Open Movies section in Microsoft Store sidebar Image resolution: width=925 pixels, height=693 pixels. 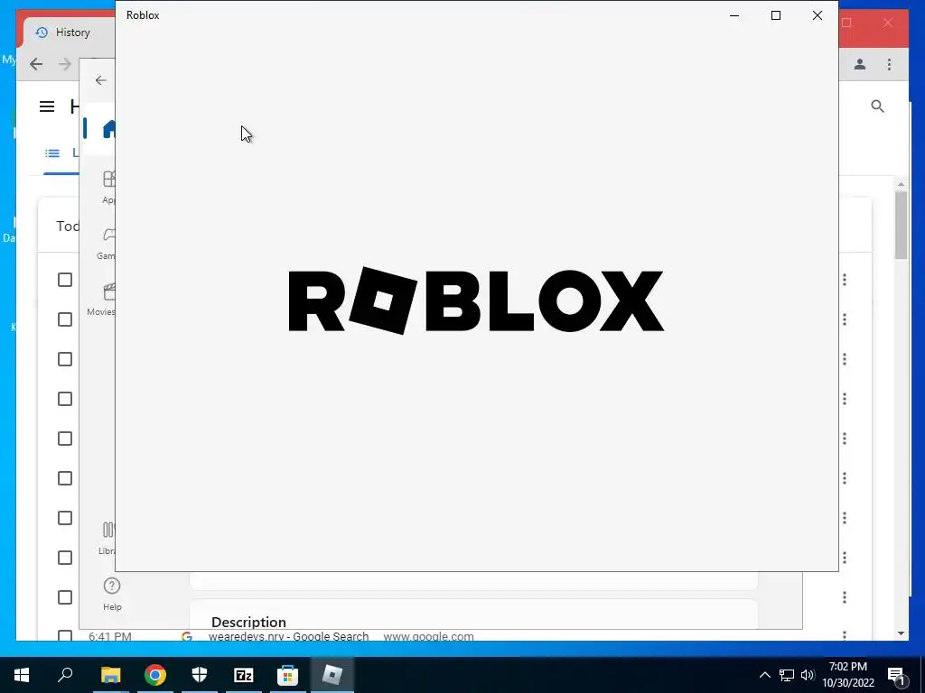coord(103,300)
